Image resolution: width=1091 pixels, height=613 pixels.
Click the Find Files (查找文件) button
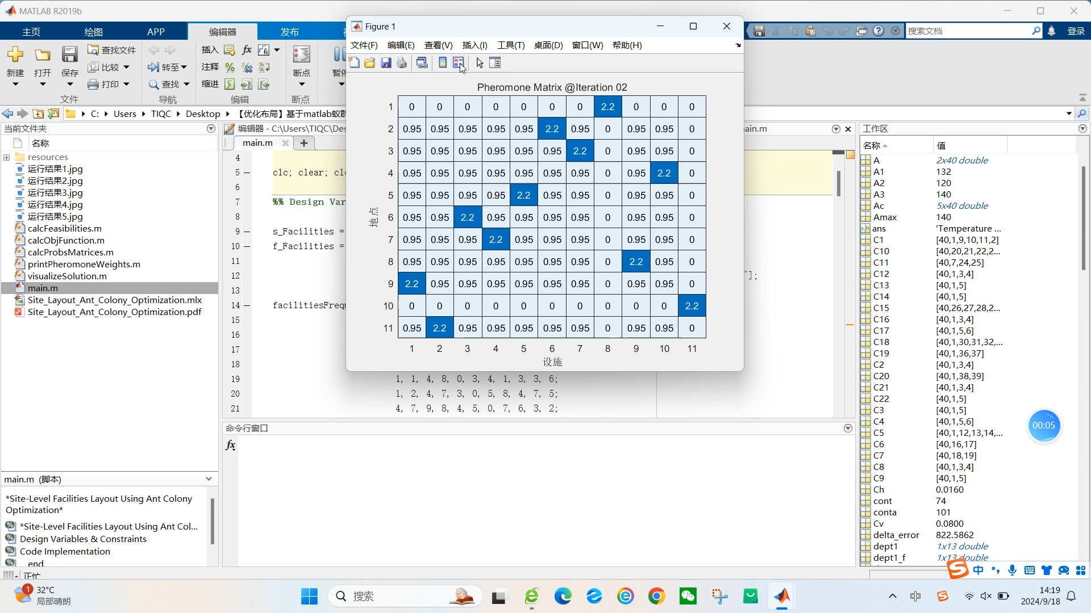pyautogui.click(x=112, y=50)
